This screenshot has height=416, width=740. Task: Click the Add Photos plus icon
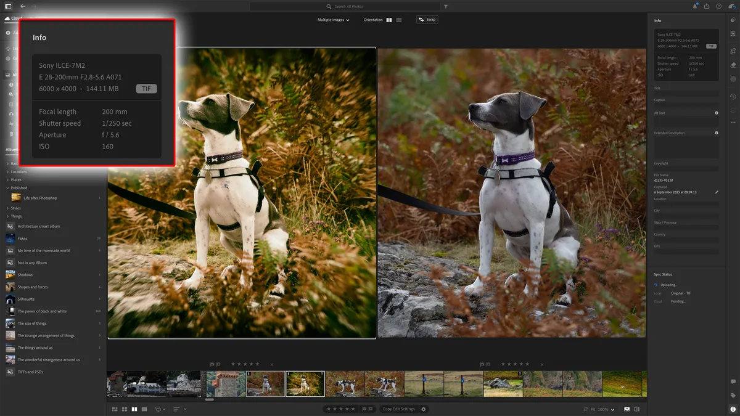(x=7, y=33)
